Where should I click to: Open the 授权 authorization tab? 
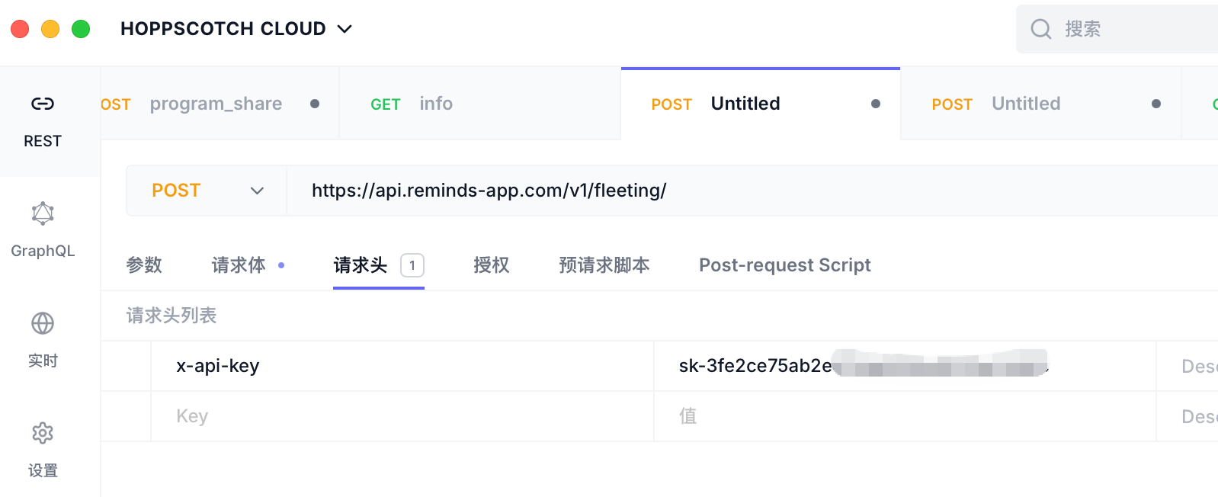[x=491, y=265]
